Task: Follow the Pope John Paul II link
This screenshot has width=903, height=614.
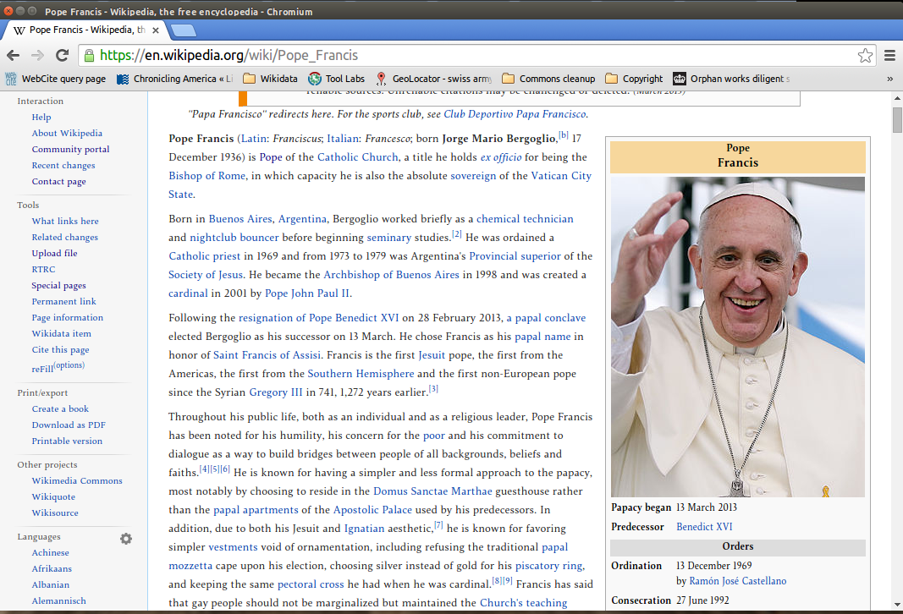Action: 307,293
